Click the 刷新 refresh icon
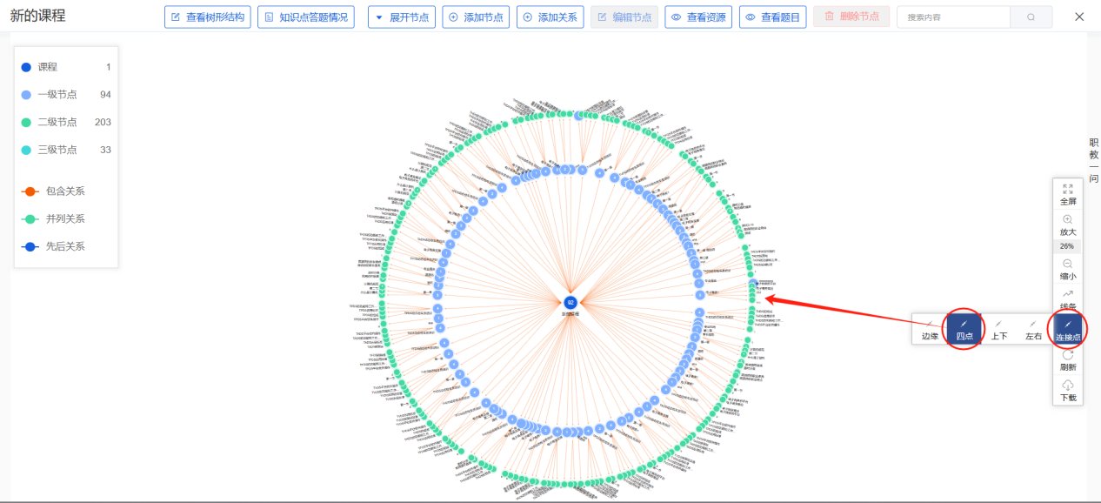 point(1067,355)
